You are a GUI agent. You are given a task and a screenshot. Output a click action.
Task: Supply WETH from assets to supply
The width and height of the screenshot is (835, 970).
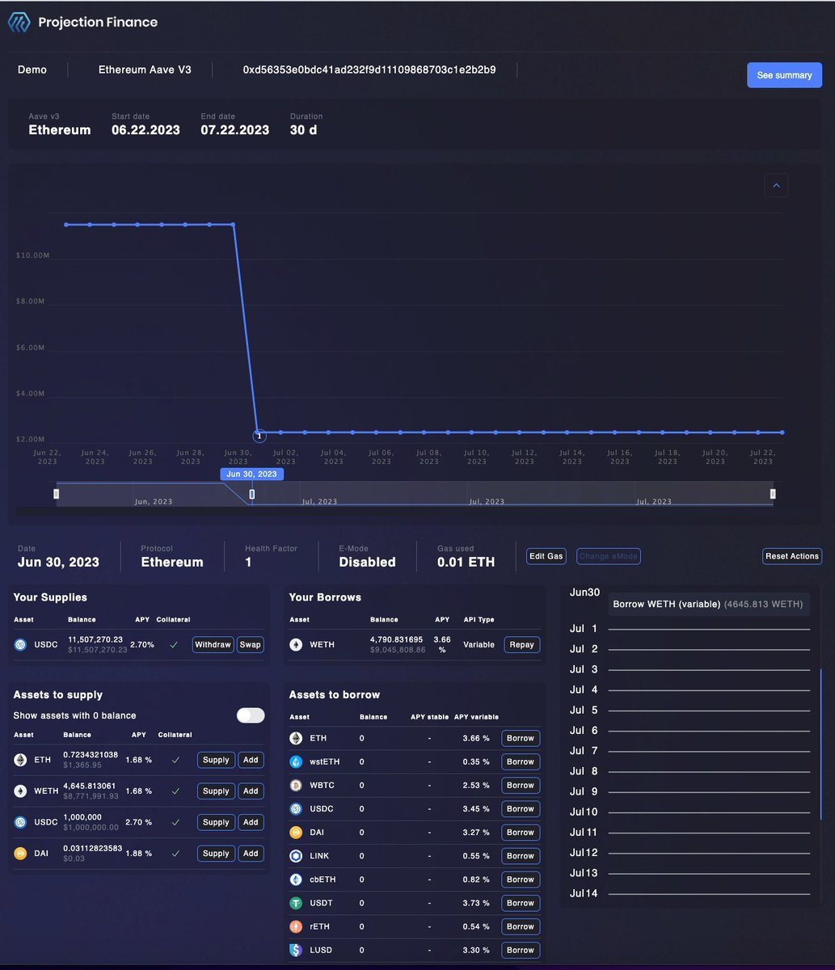[216, 791]
